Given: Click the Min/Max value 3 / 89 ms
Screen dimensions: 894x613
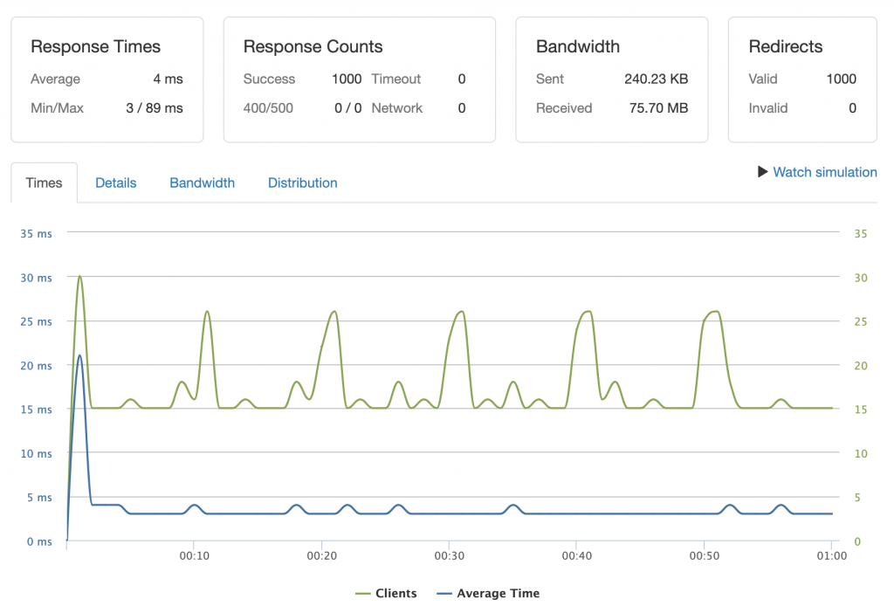Looking at the screenshot, I should tap(155, 108).
